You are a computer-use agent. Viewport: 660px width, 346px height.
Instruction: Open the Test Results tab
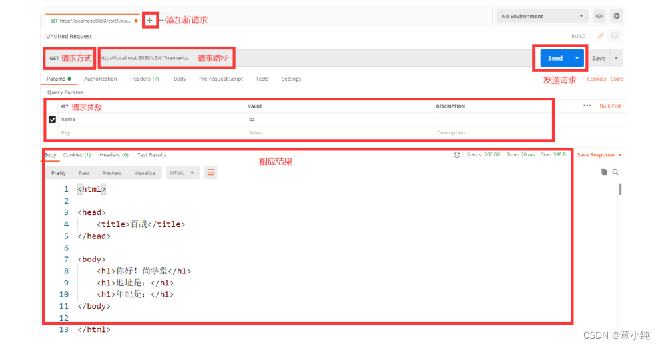(x=152, y=155)
